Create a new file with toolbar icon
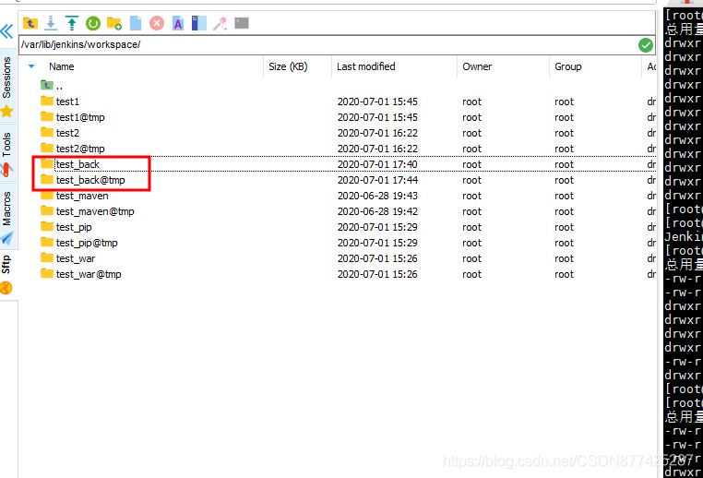The height and width of the screenshot is (478, 703). pyautogui.click(x=136, y=23)
